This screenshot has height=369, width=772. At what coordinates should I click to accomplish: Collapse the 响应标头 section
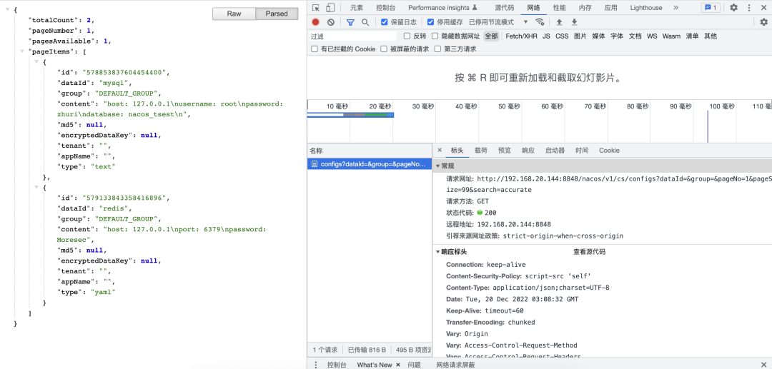point(438,252)
